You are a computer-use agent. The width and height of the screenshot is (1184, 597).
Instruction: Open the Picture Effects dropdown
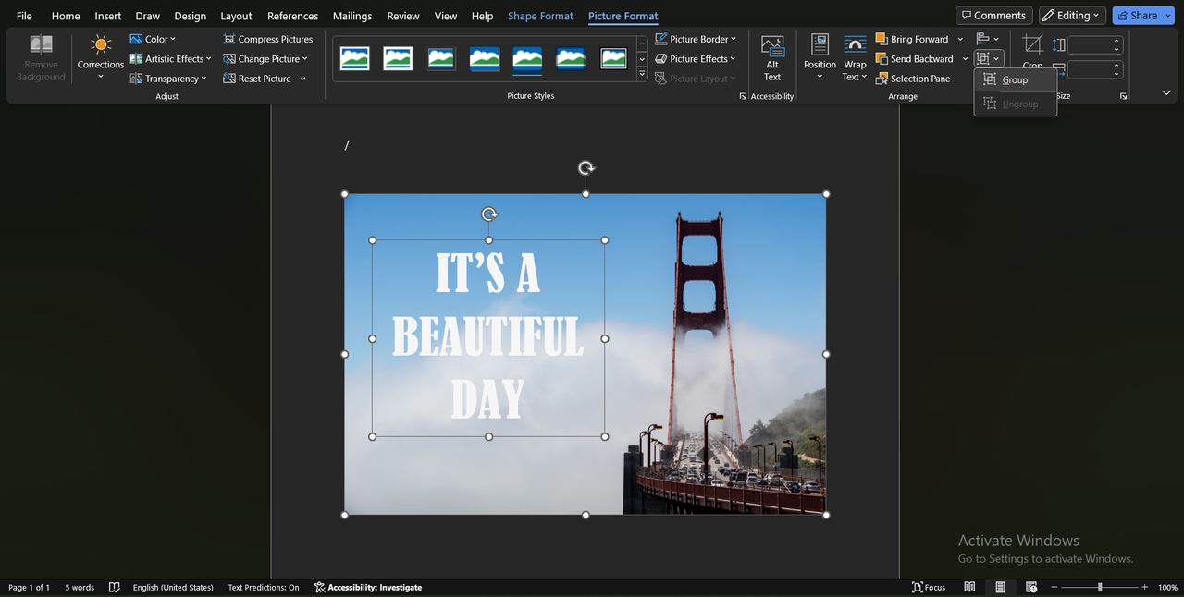pos(696,58)
